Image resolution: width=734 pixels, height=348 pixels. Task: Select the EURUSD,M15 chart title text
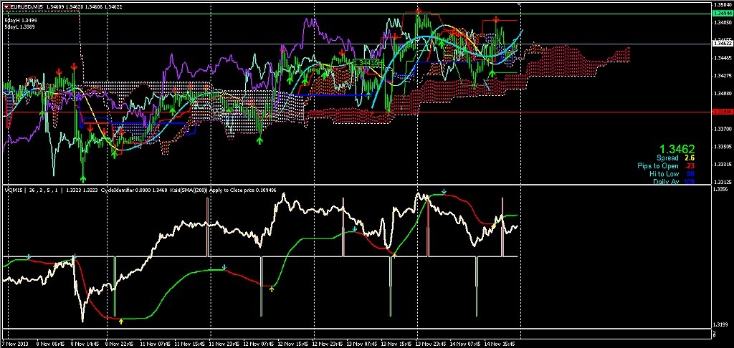[27, 6]
